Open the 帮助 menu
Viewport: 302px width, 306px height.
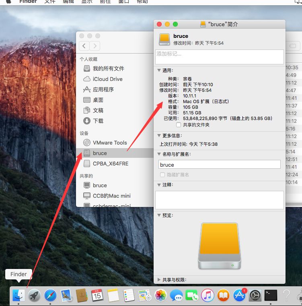click(x=142, y=2)
